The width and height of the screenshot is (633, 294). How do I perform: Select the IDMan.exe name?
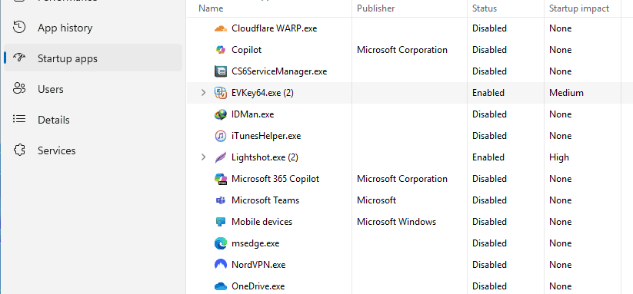pos(253,114)
